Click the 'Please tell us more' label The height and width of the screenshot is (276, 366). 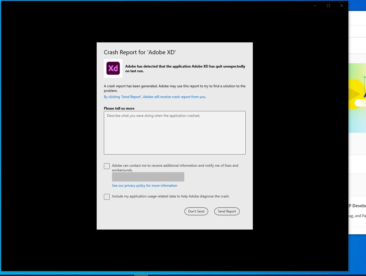(119, 108)
